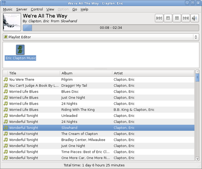The width and height of the screenshot is (202, 169).
Task: Click the song title We're All The Way
Action: pos(45,16)
